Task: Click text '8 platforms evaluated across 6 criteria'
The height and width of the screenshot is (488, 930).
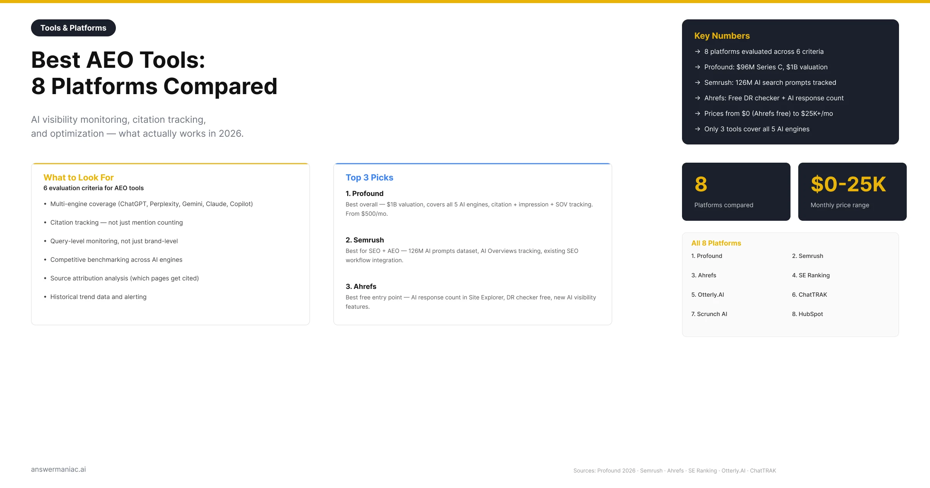Action: tap(764, 52)
